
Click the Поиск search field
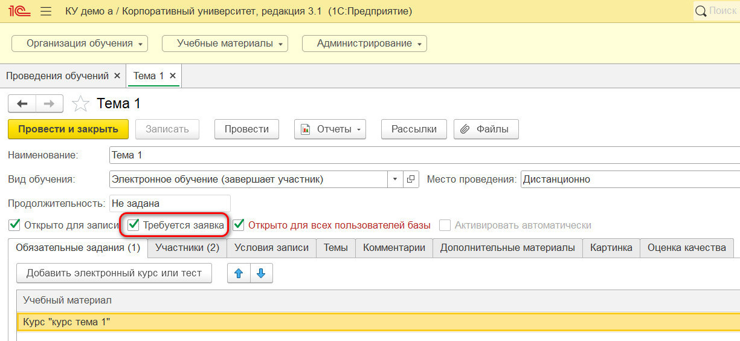point(717,11)
